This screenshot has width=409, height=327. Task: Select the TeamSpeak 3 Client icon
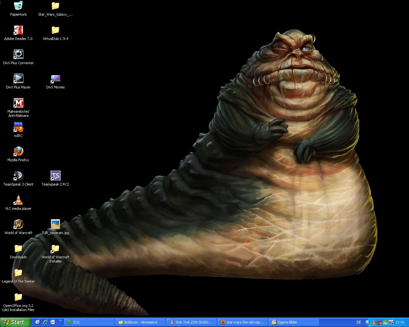(18, 179)
